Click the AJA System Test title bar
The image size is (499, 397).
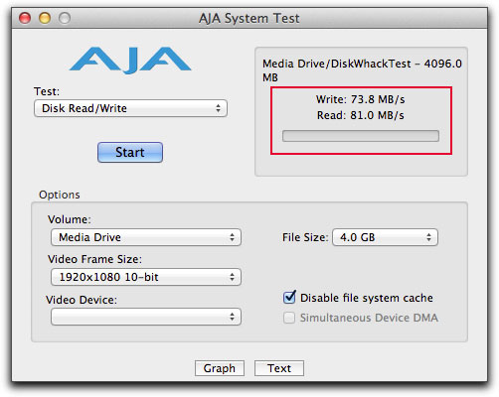[x=249, y=18]
